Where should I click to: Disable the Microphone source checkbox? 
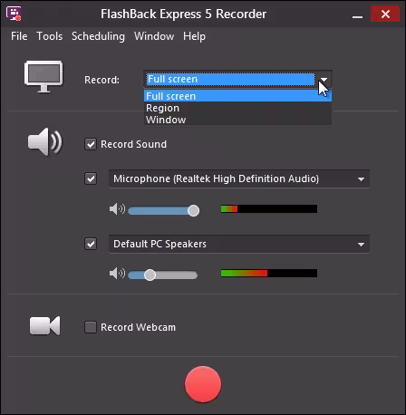pos(91,179)
